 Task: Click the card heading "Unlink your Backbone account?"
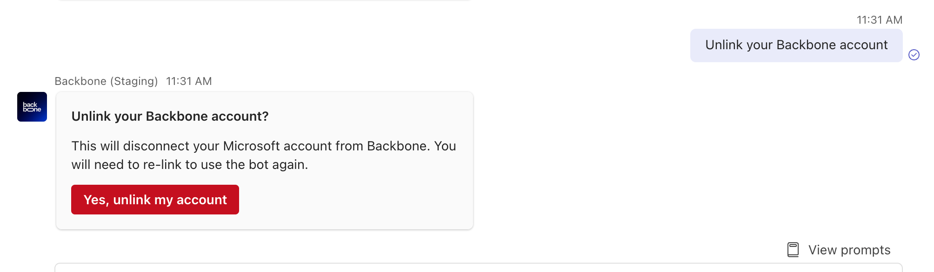tap(170, 116)
